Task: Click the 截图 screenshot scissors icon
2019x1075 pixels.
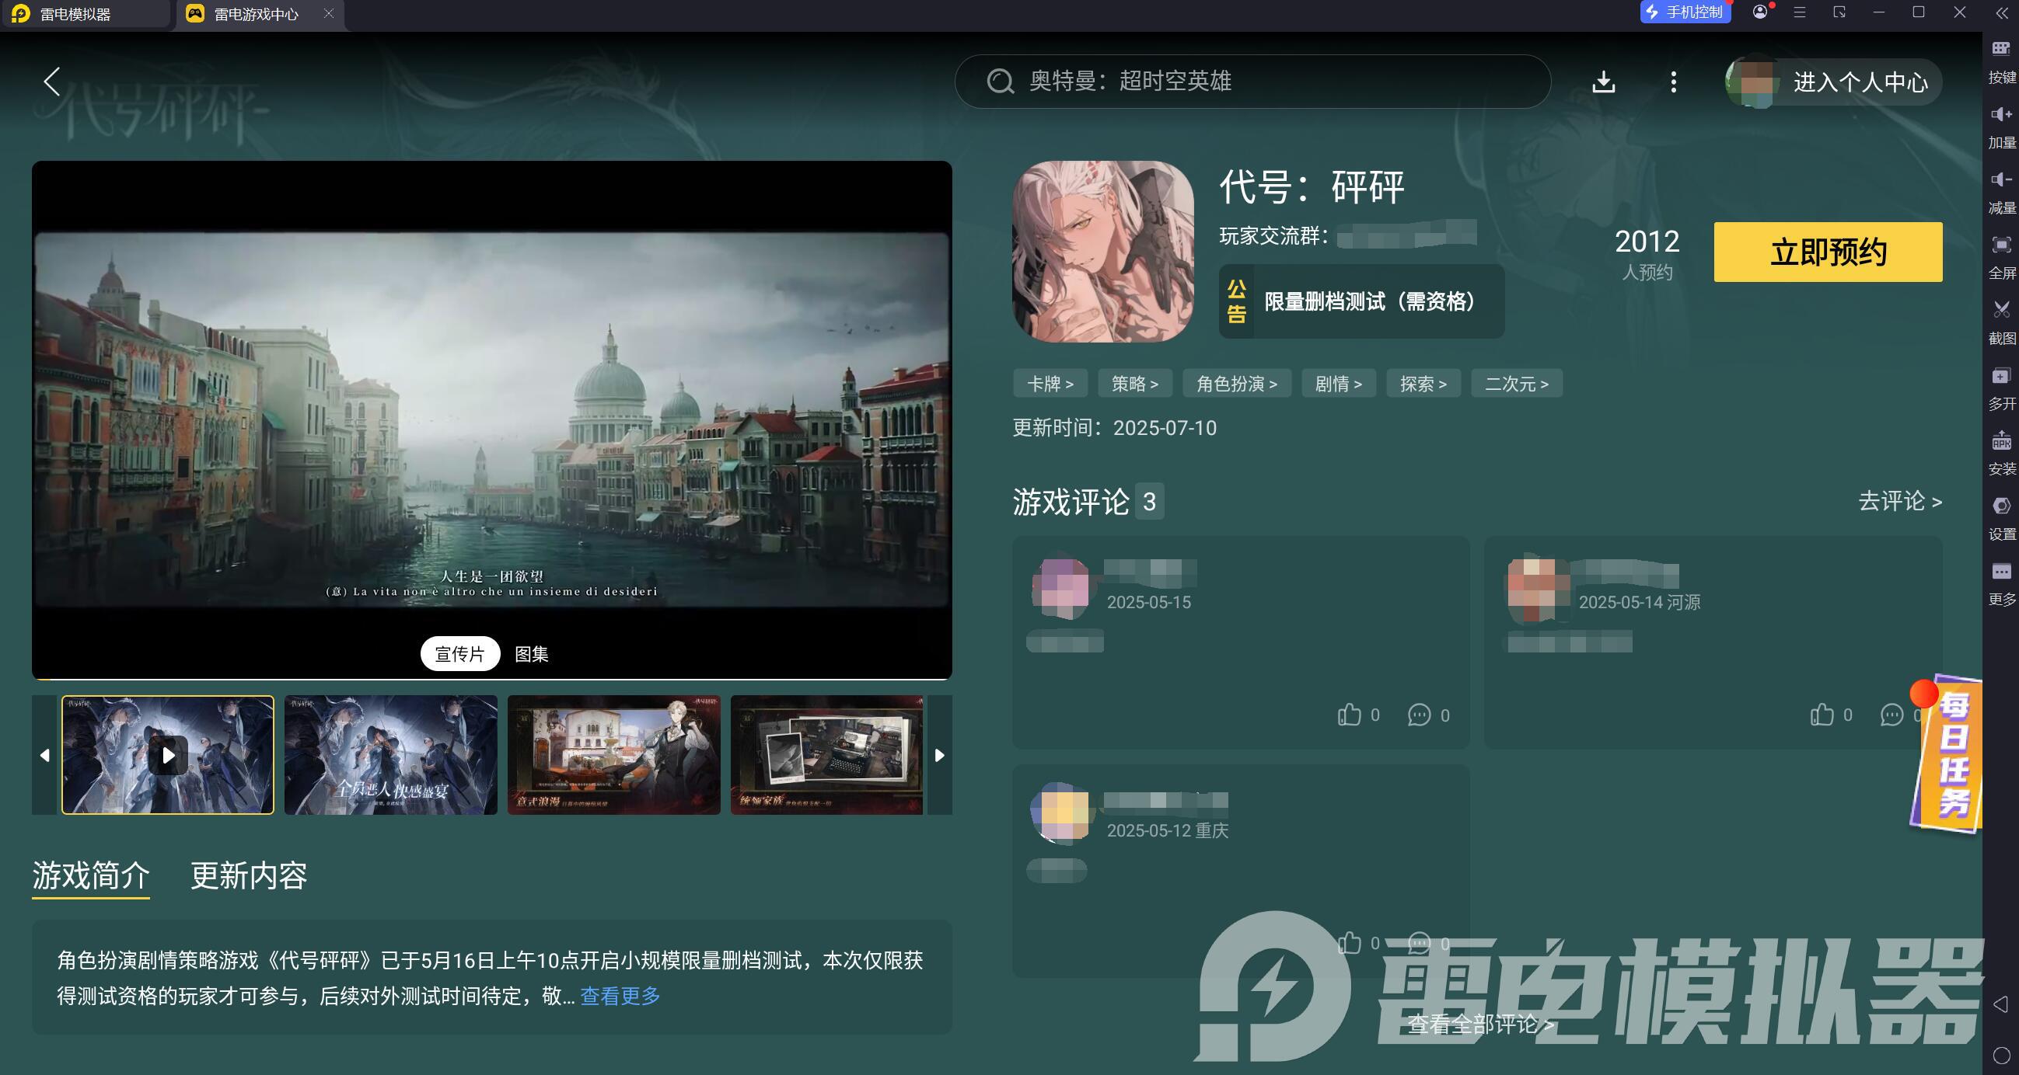Action: pos(2001,310)
